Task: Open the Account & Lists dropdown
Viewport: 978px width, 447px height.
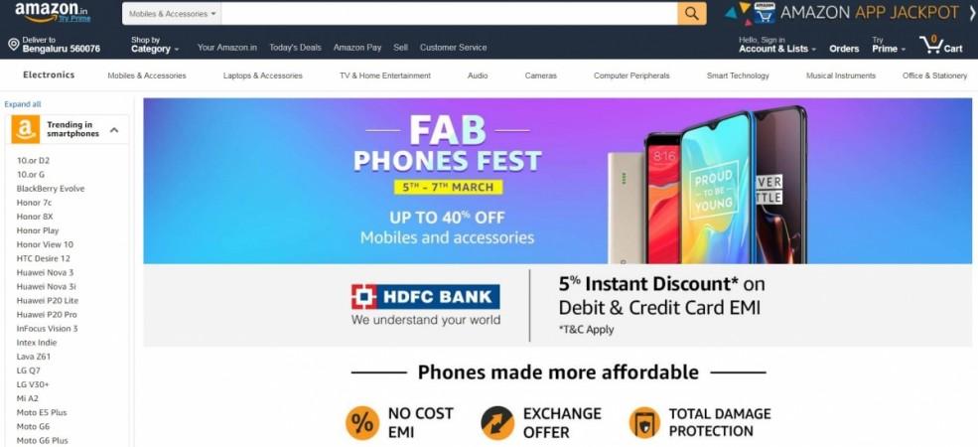Action: point(777,45)
